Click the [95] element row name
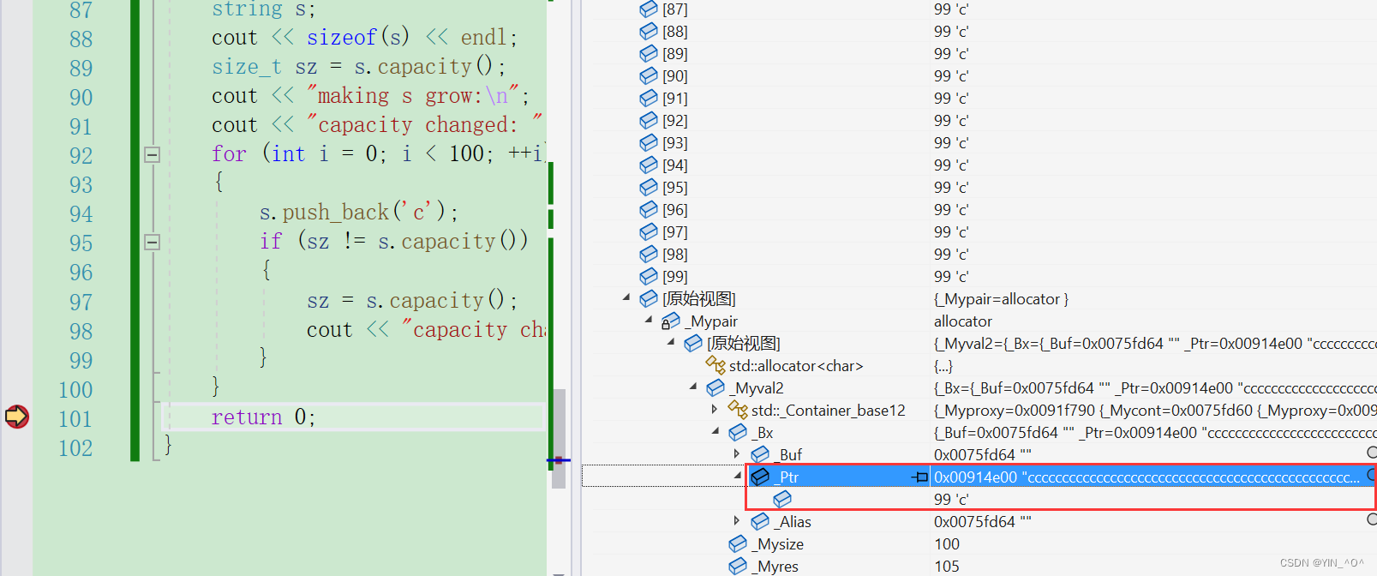Viewport: 1377px width, 576px height. click(674, 187)
